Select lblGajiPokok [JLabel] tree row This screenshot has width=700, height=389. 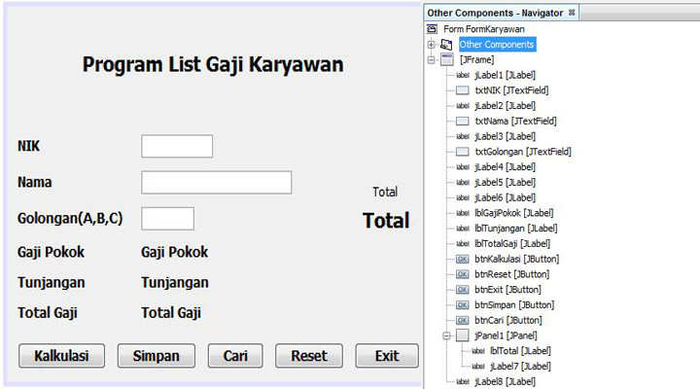(514, 213)
